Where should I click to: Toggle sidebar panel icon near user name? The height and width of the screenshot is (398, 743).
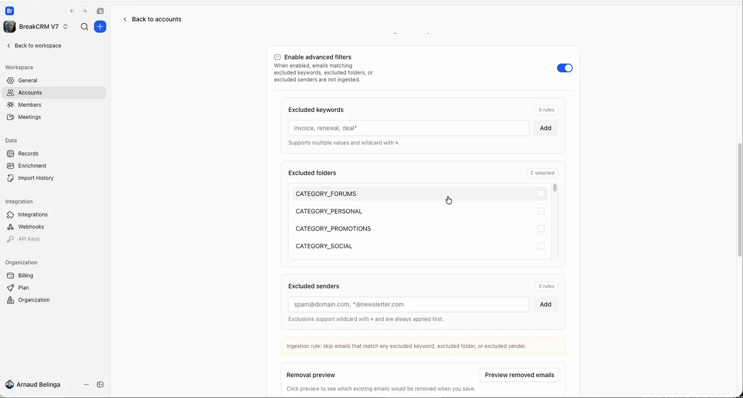coord(100,385)
